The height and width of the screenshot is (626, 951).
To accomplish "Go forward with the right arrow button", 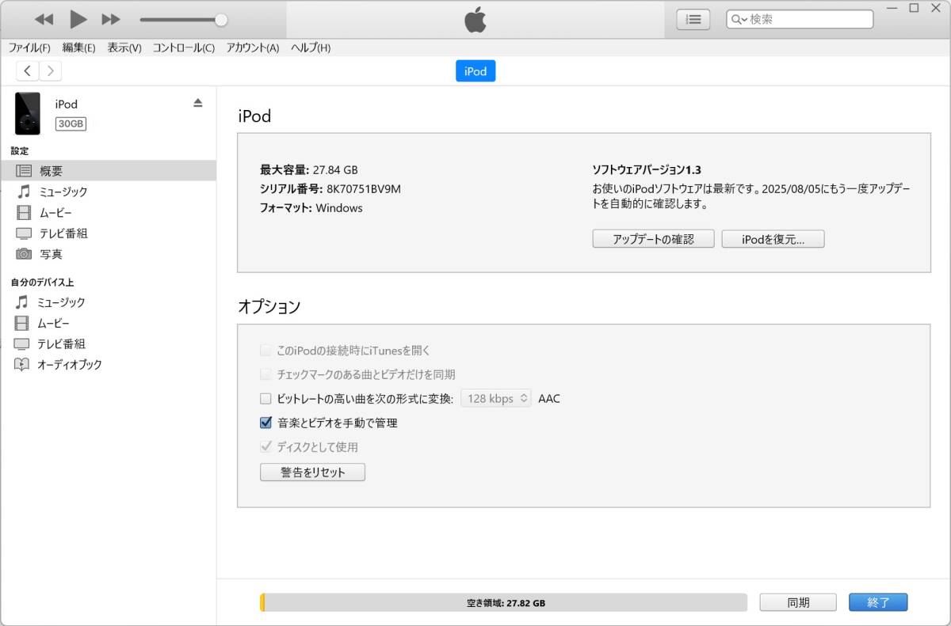I will [50, 71].
